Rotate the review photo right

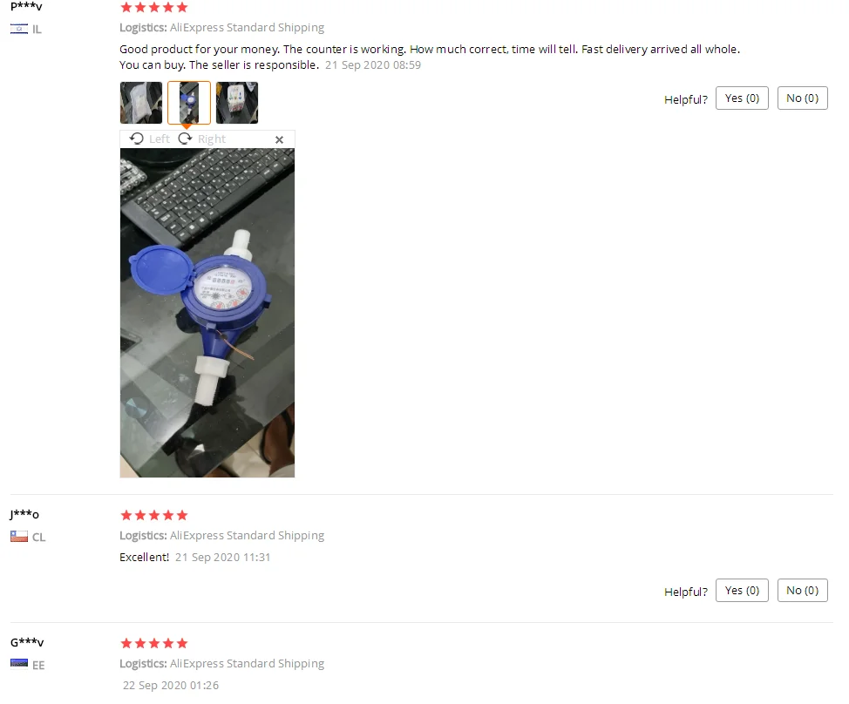202,139
